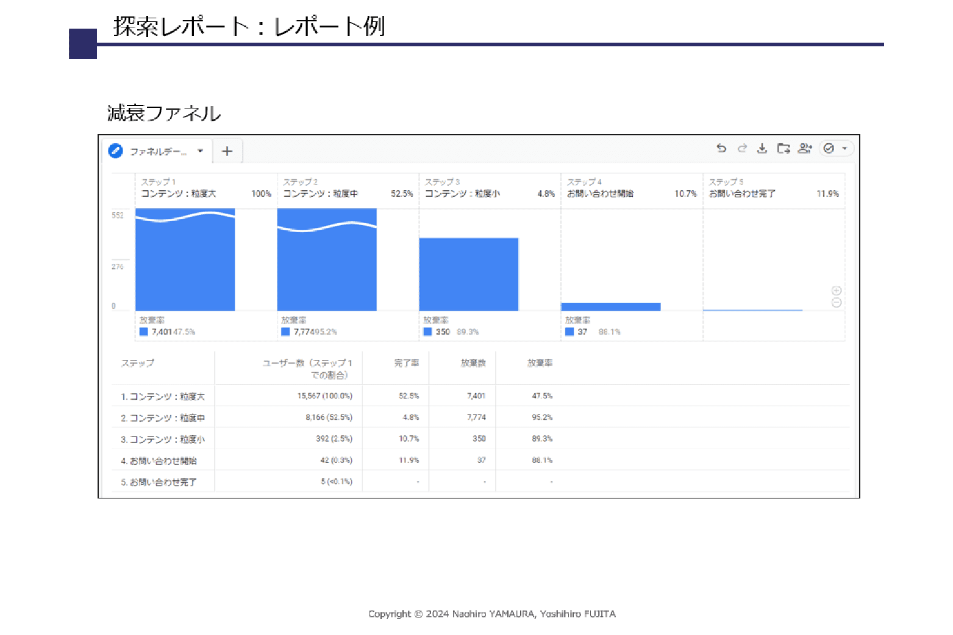Image resolution: width=953 pixels, height=635 pixels.
Task: Open the ファネルデー tab dropdown arrow
Action: 200,151
